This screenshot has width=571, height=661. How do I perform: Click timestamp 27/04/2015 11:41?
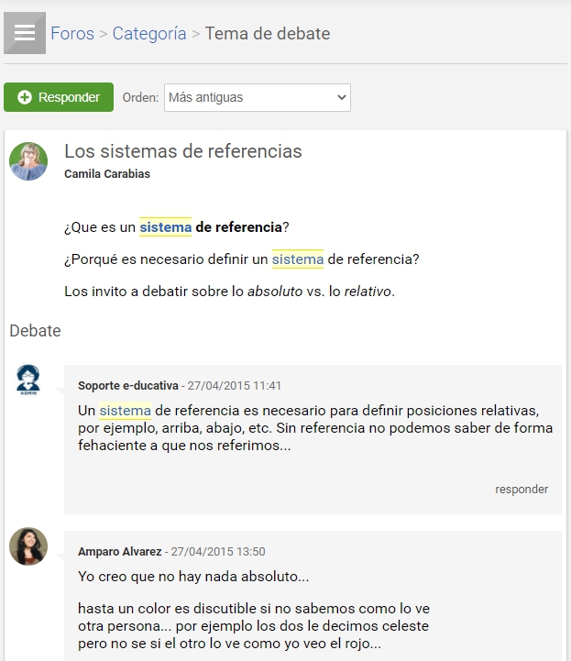click(234, 386)
